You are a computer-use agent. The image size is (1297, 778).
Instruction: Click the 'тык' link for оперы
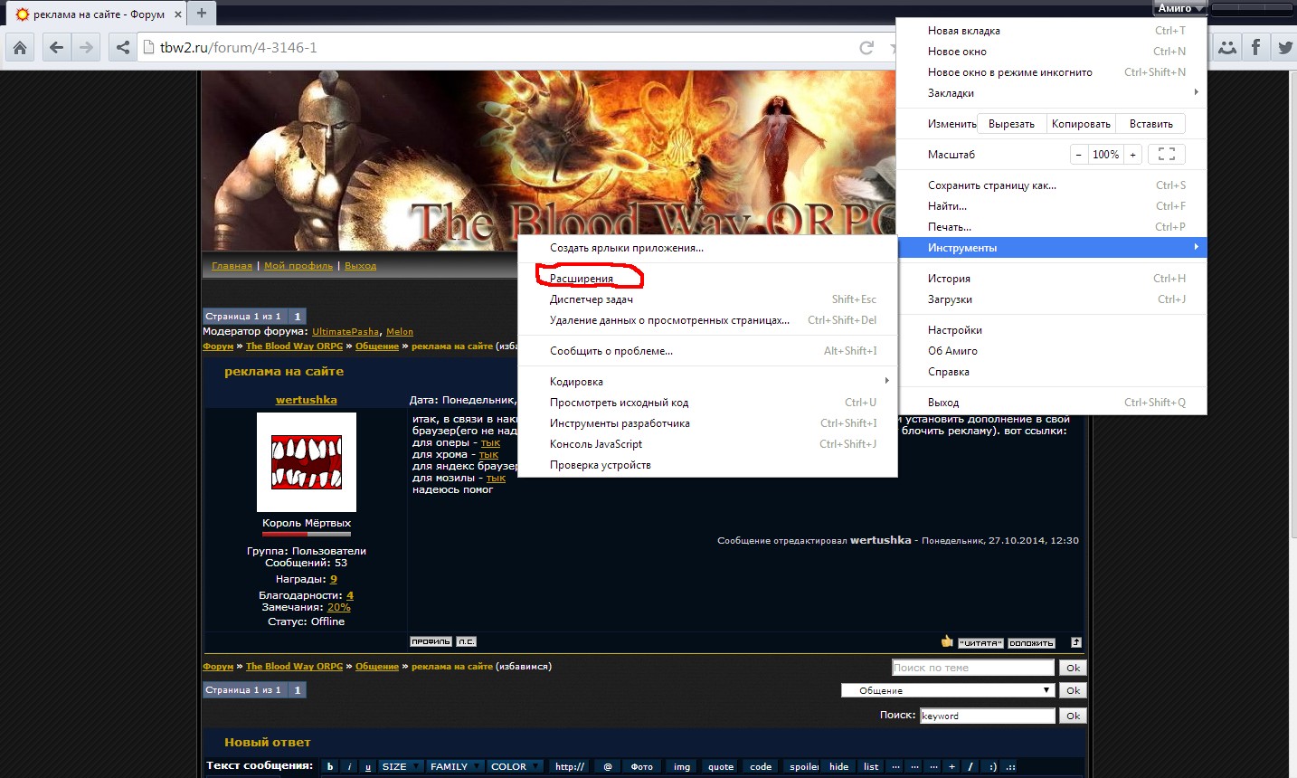[490, 443]
